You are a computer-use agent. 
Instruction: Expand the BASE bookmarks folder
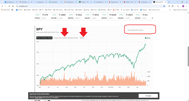35,10
